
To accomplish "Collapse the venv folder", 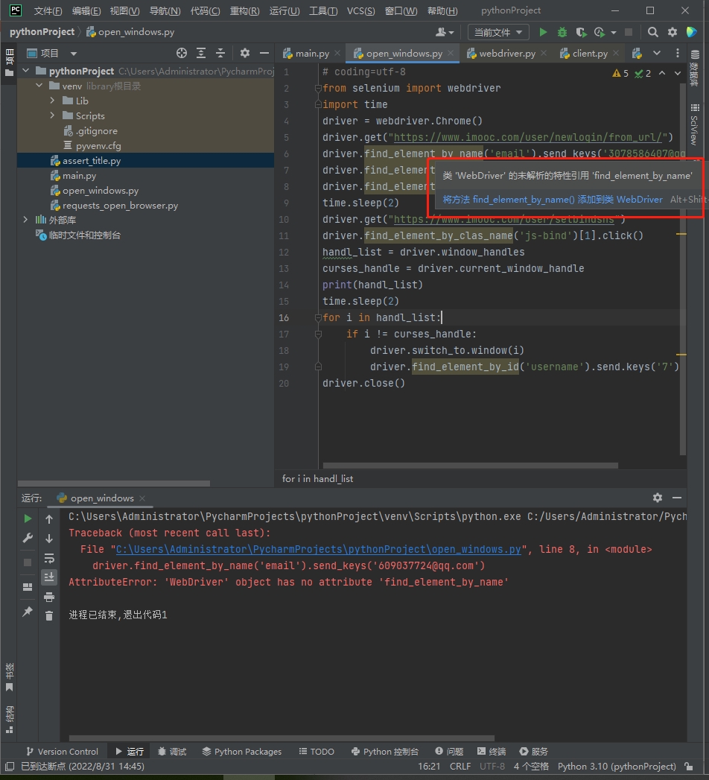I will 39,86.
